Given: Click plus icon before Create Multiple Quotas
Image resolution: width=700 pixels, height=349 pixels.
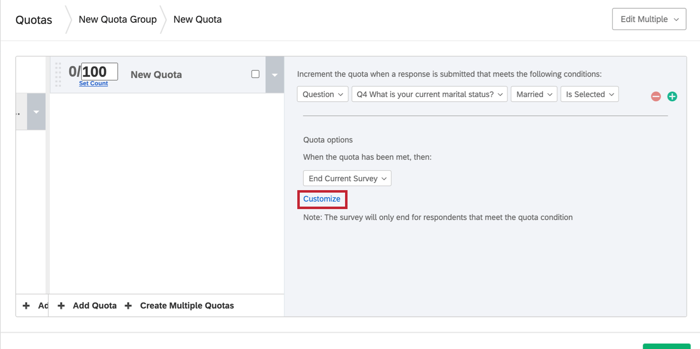Looking at the screenshot, I should click(128, 306).
